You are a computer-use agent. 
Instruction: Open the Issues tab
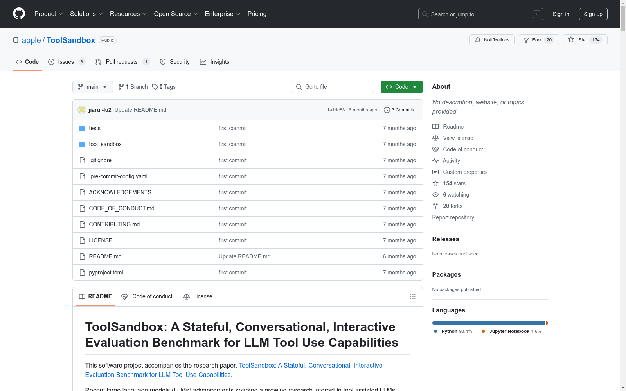pyautogui.click(x=67, y=62)
